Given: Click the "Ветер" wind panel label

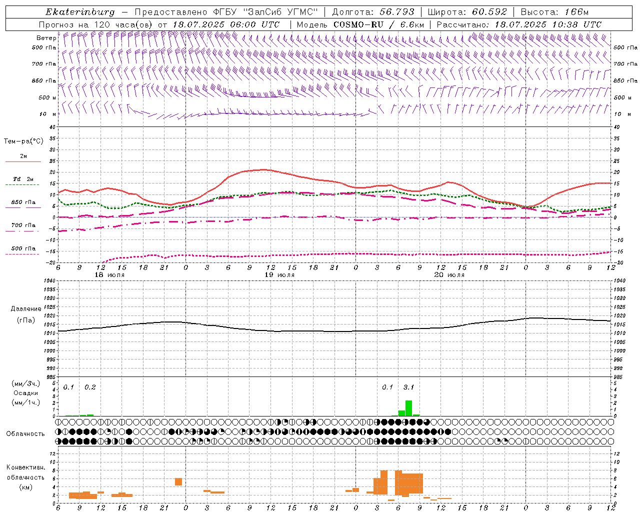Looking at the screenshot, I should coord(46,38).
